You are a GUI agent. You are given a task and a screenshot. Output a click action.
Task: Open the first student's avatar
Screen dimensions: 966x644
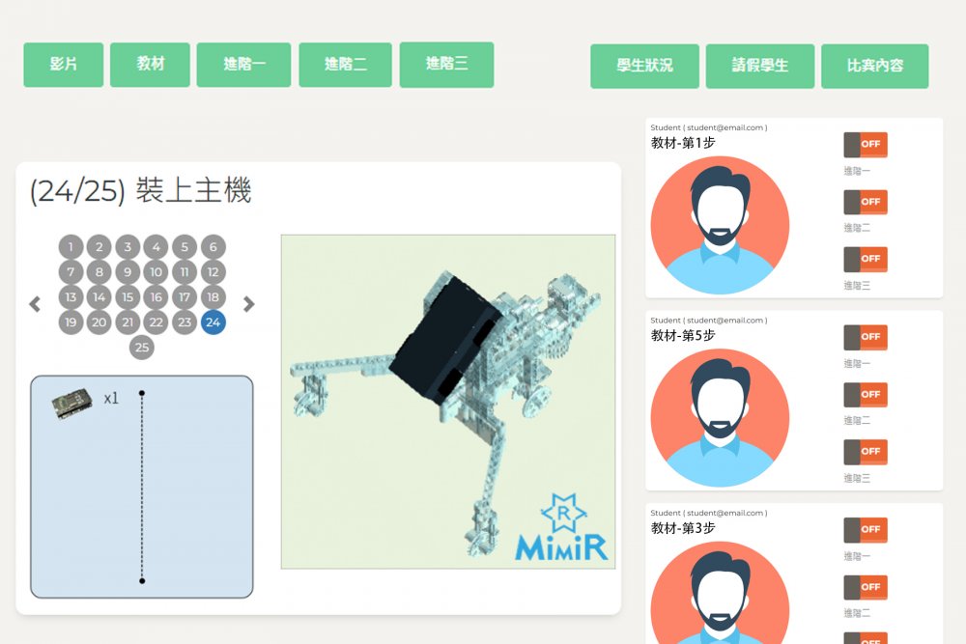pyautogui.click(x=720, y=225)
